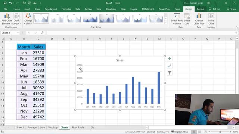
Task: Click Change Chart Type
Action: pos(199,19)
